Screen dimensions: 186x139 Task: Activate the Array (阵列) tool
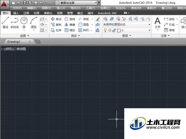[84, 30]
